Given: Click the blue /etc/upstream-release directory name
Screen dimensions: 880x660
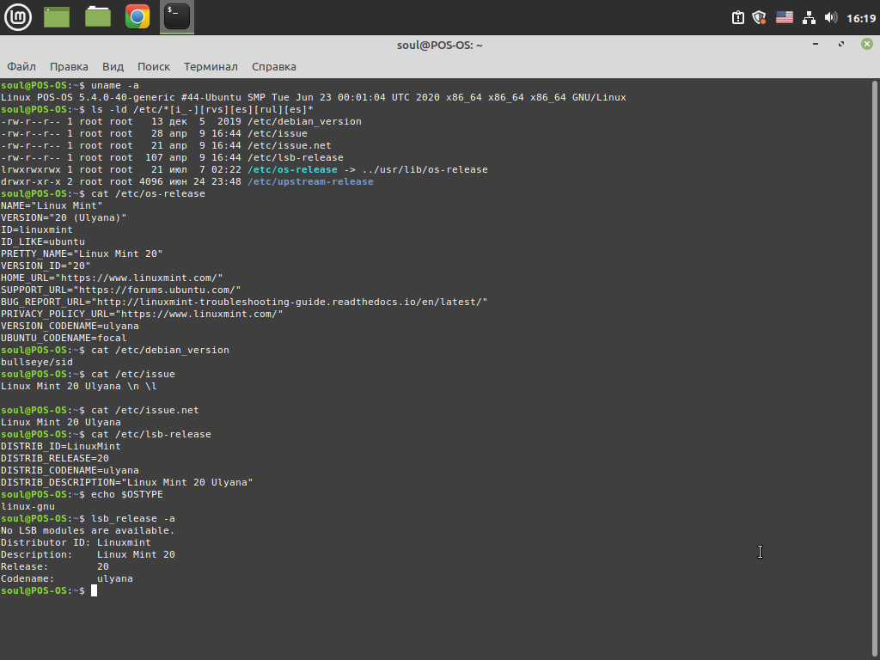Looking at the screenshot, I should pos(310,182).
